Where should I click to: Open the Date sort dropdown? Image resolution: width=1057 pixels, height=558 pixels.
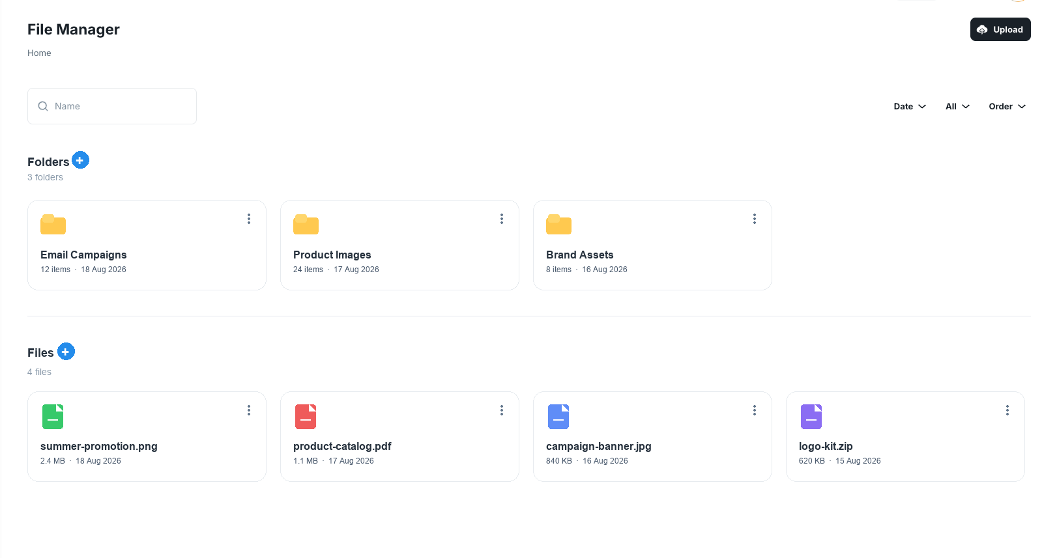tap(910, 106)
